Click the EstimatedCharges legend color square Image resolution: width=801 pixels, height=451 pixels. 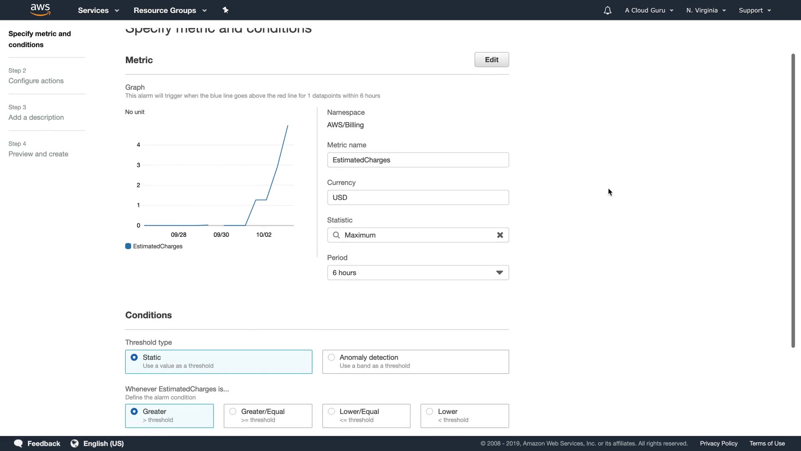point(128,246)
